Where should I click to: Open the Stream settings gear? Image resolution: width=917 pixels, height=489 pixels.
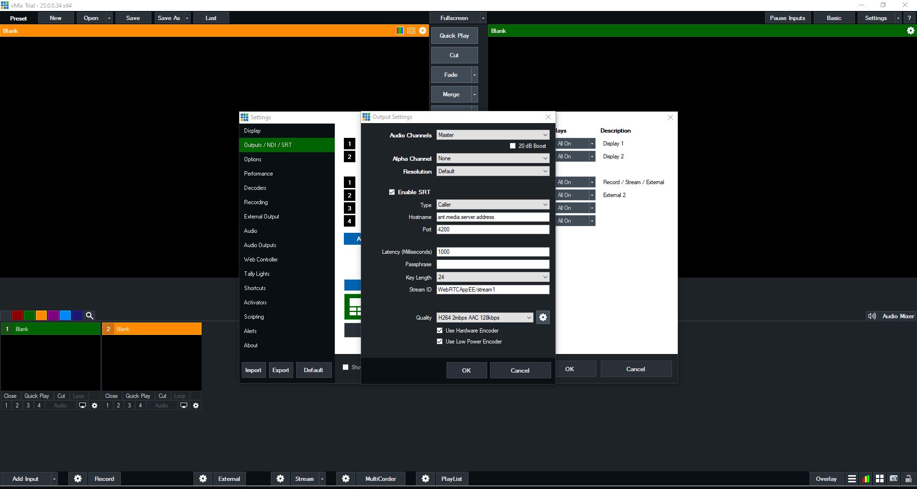(x=280, y=479)
